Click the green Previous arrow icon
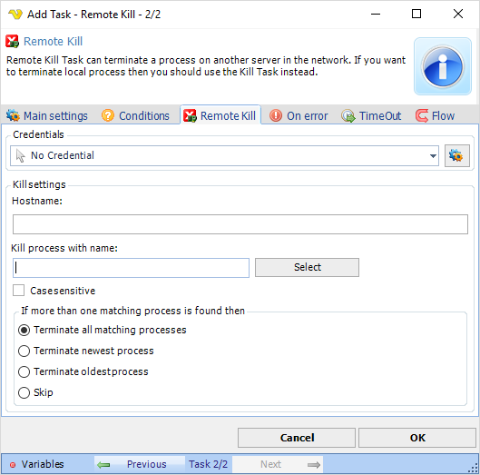 coord(103,465)
